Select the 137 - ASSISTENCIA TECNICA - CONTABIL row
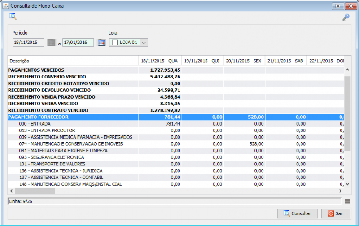The height and width of the screenshot is (226, 359). coord(176,177)
